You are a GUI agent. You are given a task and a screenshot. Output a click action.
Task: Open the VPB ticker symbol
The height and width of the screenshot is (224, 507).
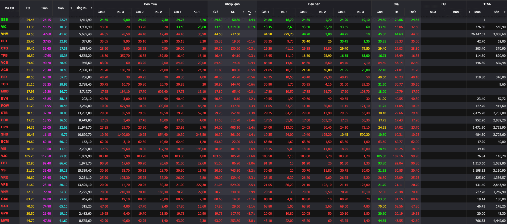(5, 185)
